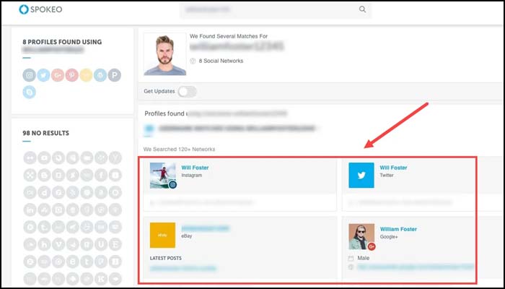Screen dimensions: 505x289
Task: Click the calendar icon beside 'Male'
Action: tap(351, 259)
